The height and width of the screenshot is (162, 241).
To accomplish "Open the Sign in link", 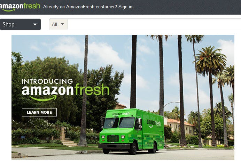I will click(125, 7).
